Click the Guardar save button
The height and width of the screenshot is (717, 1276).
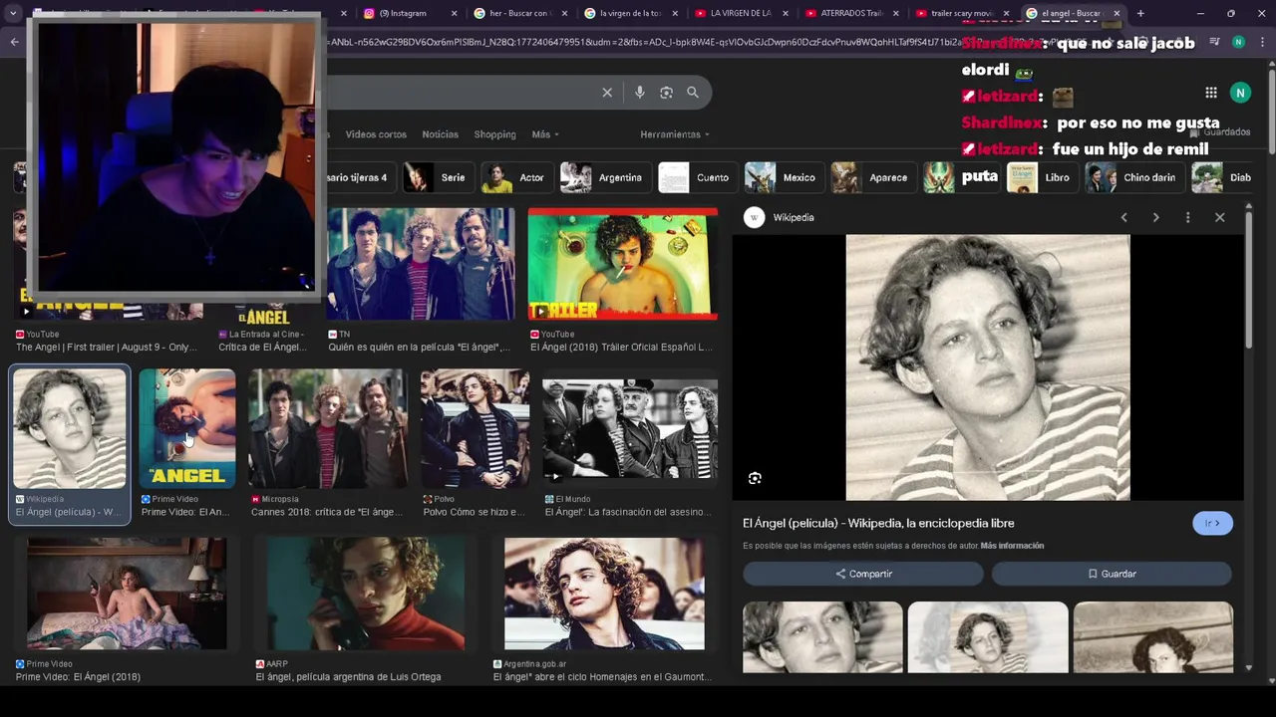(x=1112, y=574)
